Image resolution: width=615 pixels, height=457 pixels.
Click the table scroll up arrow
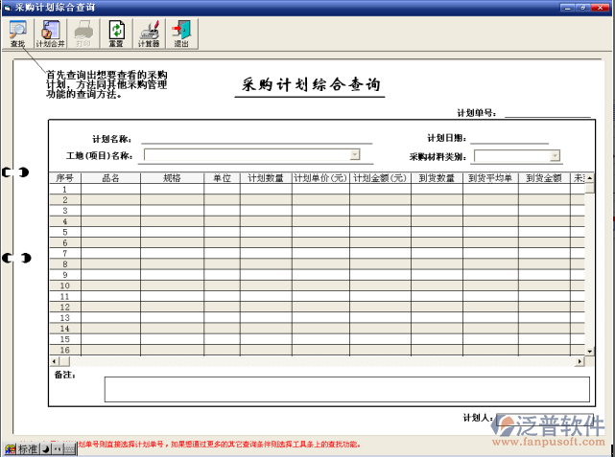589,178
